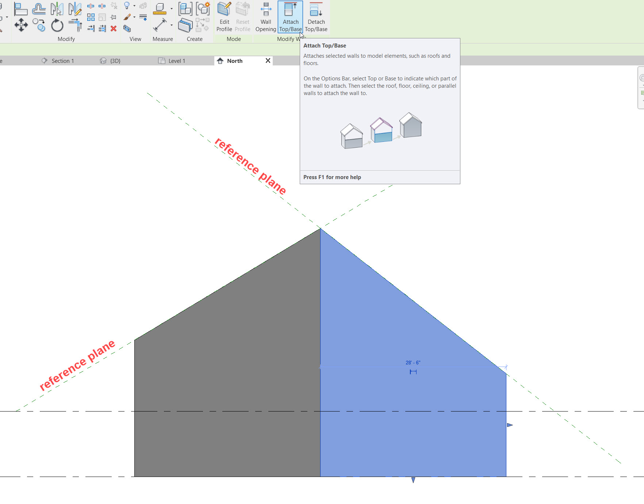Open the Measure tool dropdown arrow
This screenshot has width=644, height=504.
pos(172,25)
